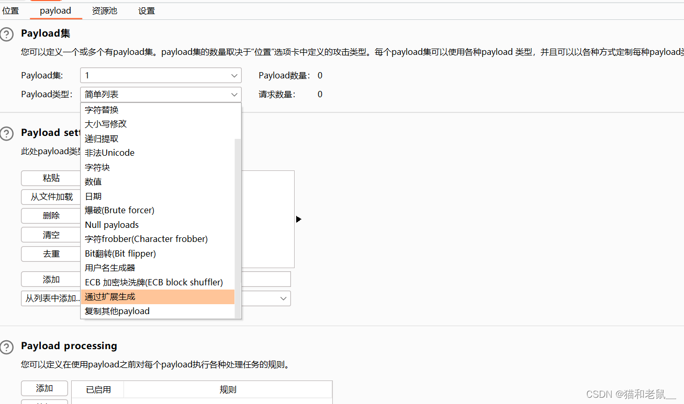Select Bit翻转(Bit flipper) option
Screen dimensions: 684x404
[x=158, y=253]
